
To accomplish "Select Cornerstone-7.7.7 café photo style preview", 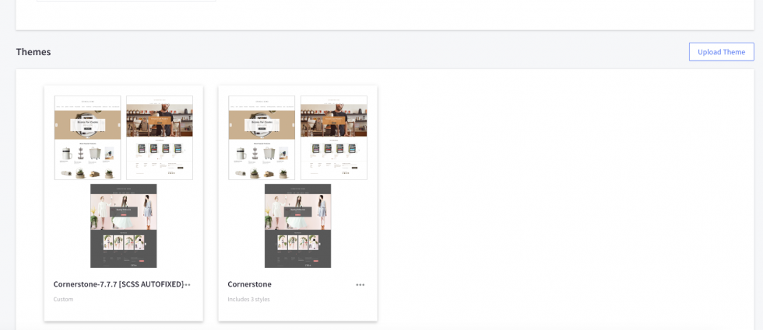I will (160, 137).
